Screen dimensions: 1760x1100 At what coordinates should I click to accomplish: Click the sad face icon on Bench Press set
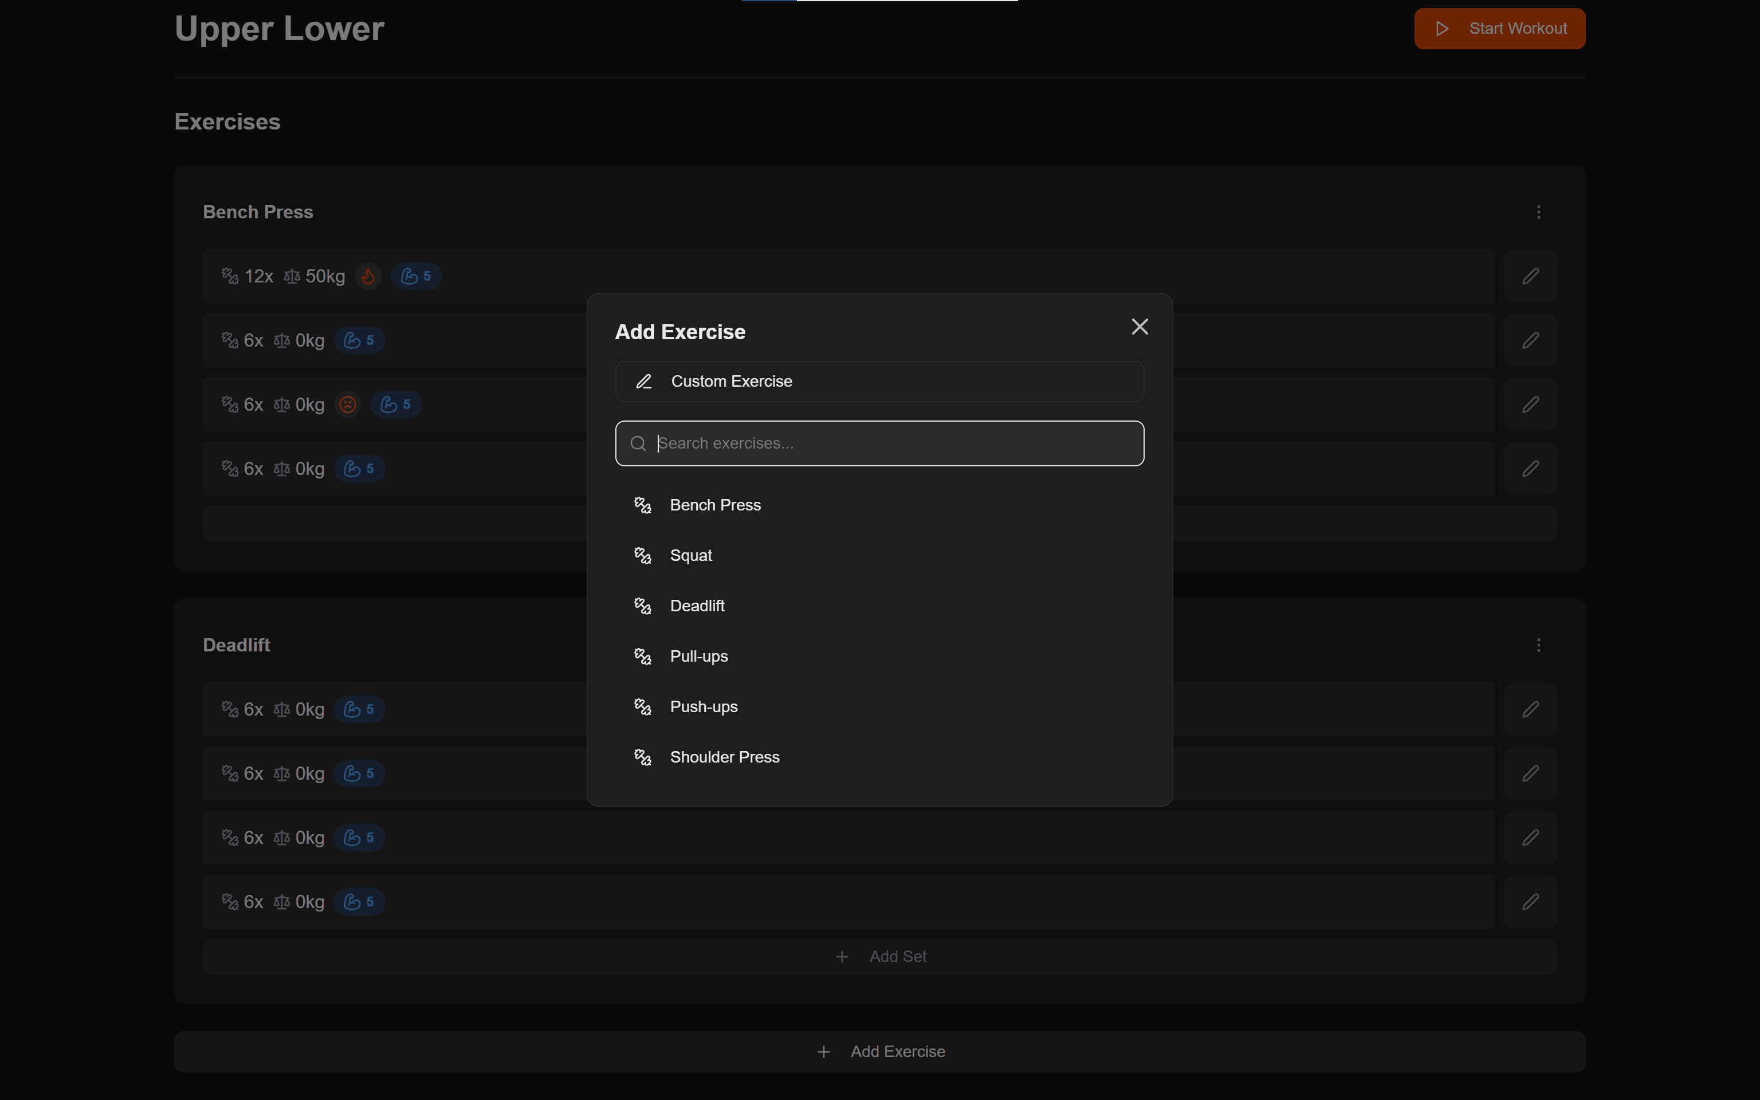coord(348,404)
